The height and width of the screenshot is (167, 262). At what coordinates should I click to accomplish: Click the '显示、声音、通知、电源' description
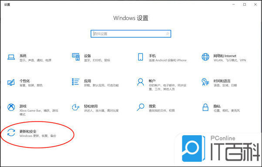(35, 60)
